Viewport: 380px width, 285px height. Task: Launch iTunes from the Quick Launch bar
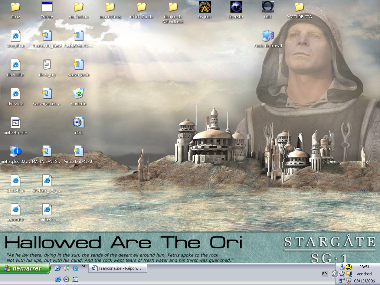tap(66, 268)
